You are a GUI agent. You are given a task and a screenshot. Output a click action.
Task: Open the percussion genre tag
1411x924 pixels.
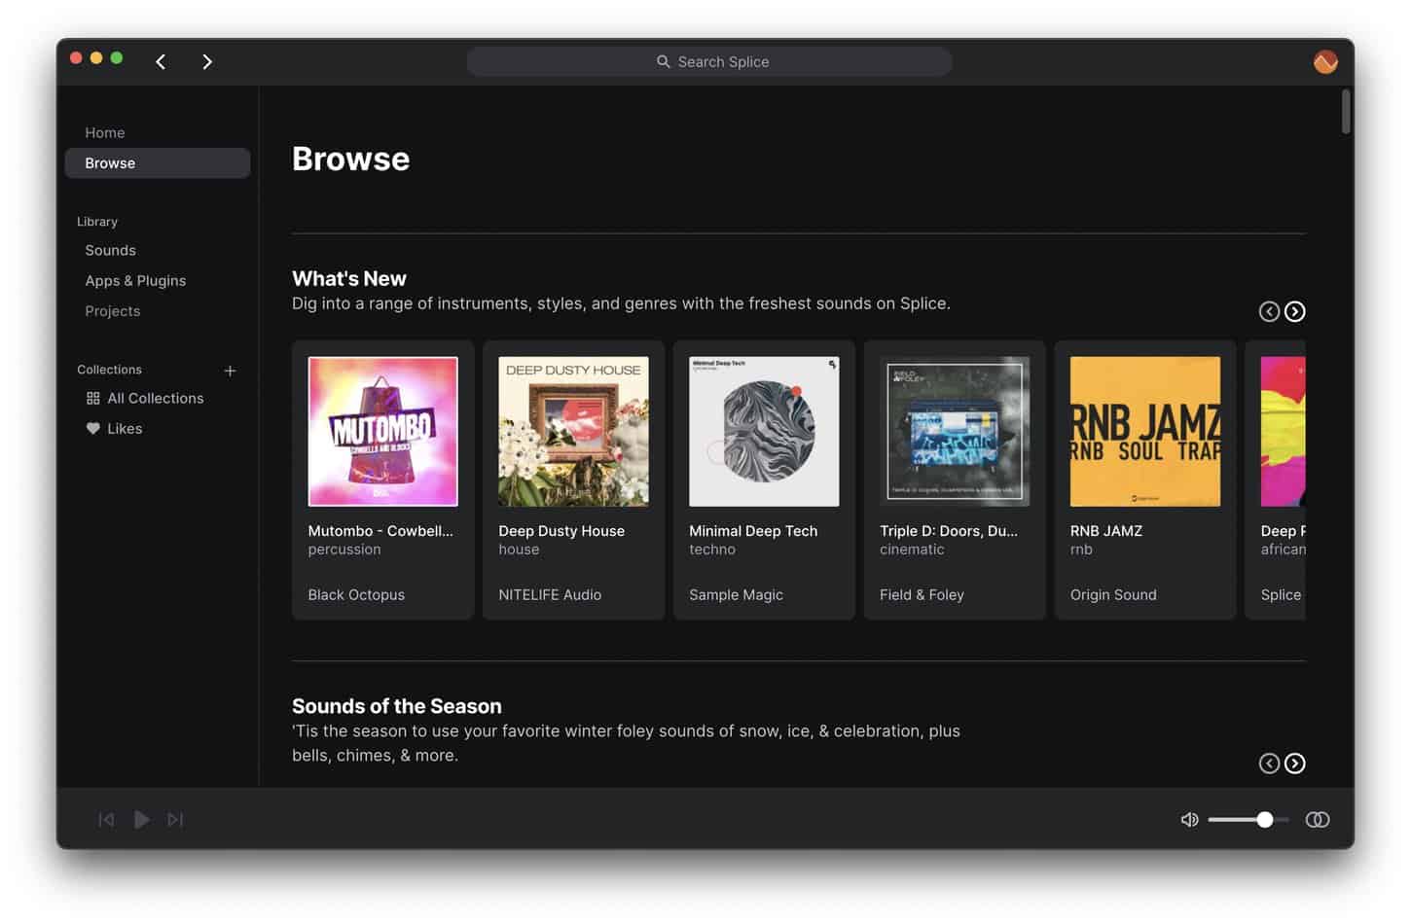coord(344,550)
